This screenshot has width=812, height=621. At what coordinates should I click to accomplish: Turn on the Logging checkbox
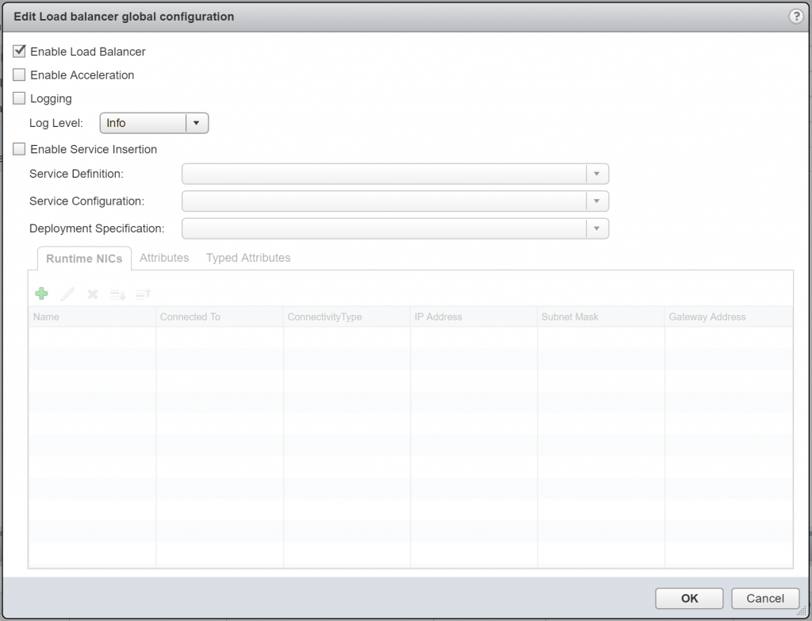(19, 98)
